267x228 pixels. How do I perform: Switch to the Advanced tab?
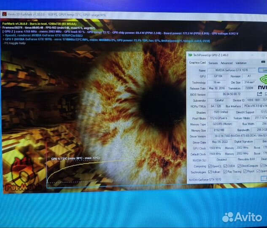(x=227, y=63)
